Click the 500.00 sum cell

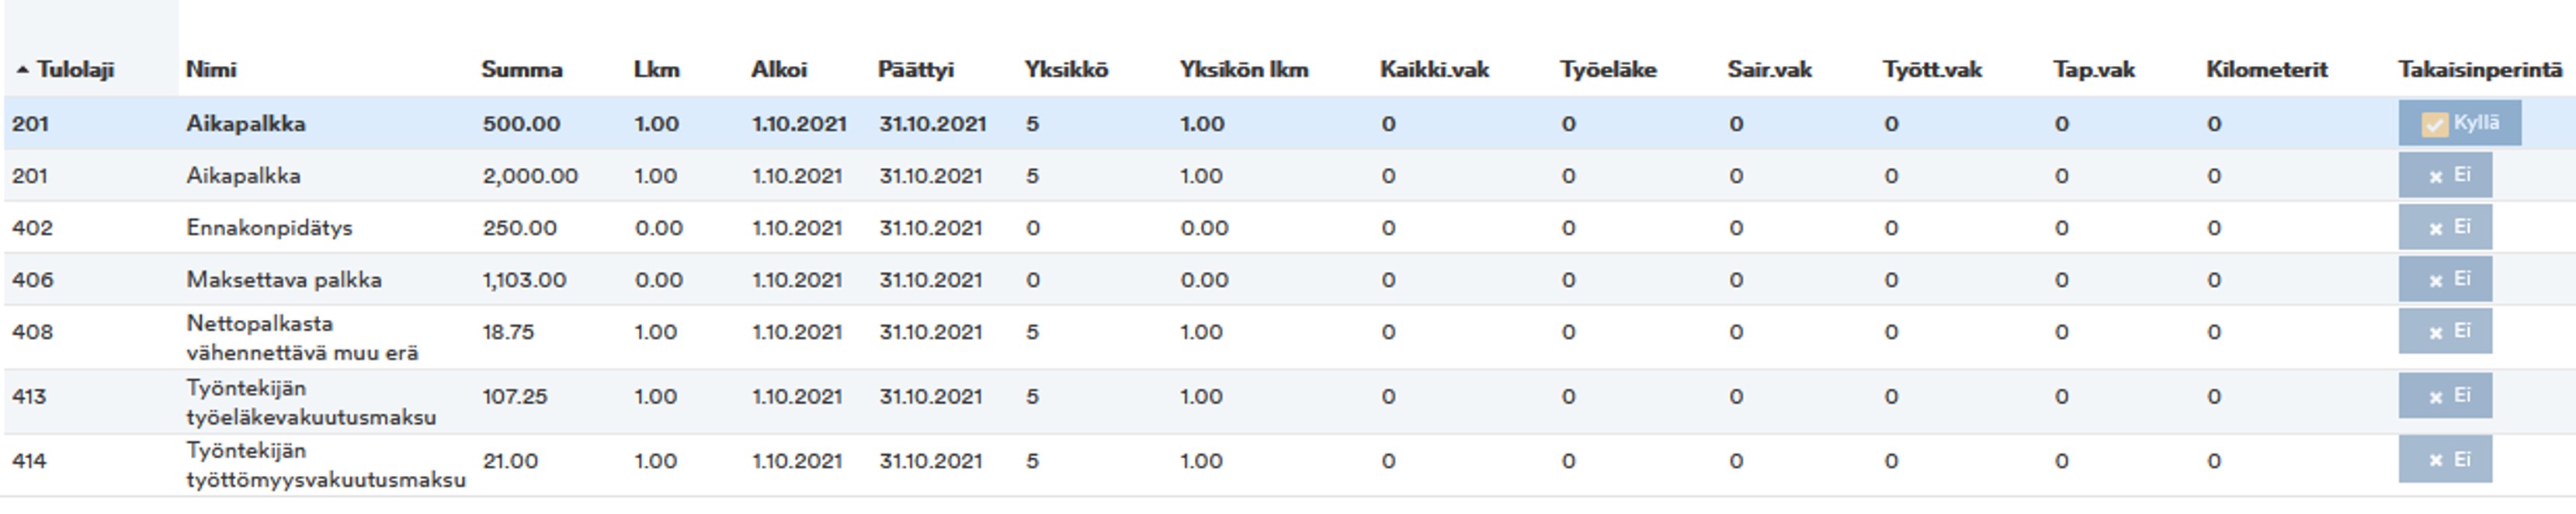521,124
